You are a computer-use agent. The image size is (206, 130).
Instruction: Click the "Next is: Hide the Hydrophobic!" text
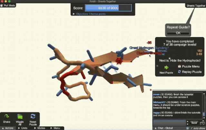[x=180, y=60]
